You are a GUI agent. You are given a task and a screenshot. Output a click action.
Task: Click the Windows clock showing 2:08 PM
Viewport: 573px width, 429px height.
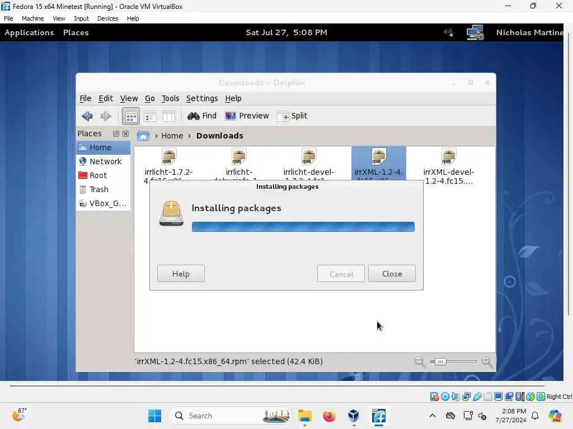click(x=511, y=416)
